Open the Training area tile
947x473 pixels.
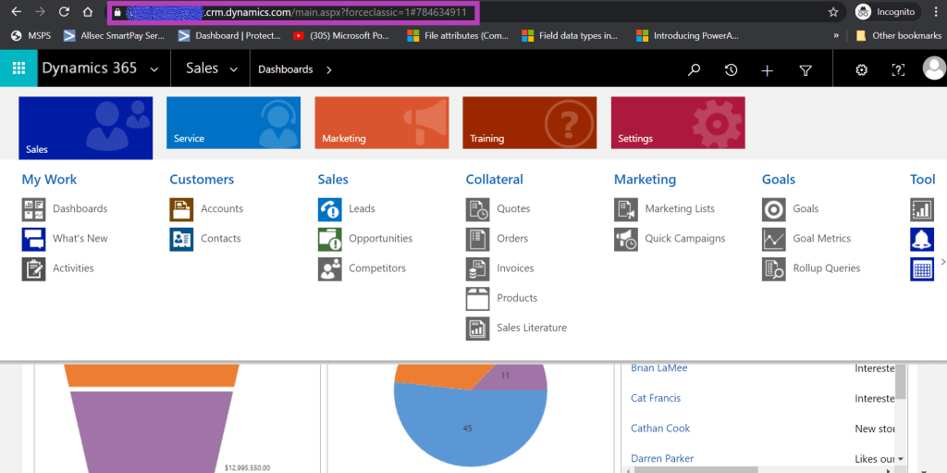point(529,122)
